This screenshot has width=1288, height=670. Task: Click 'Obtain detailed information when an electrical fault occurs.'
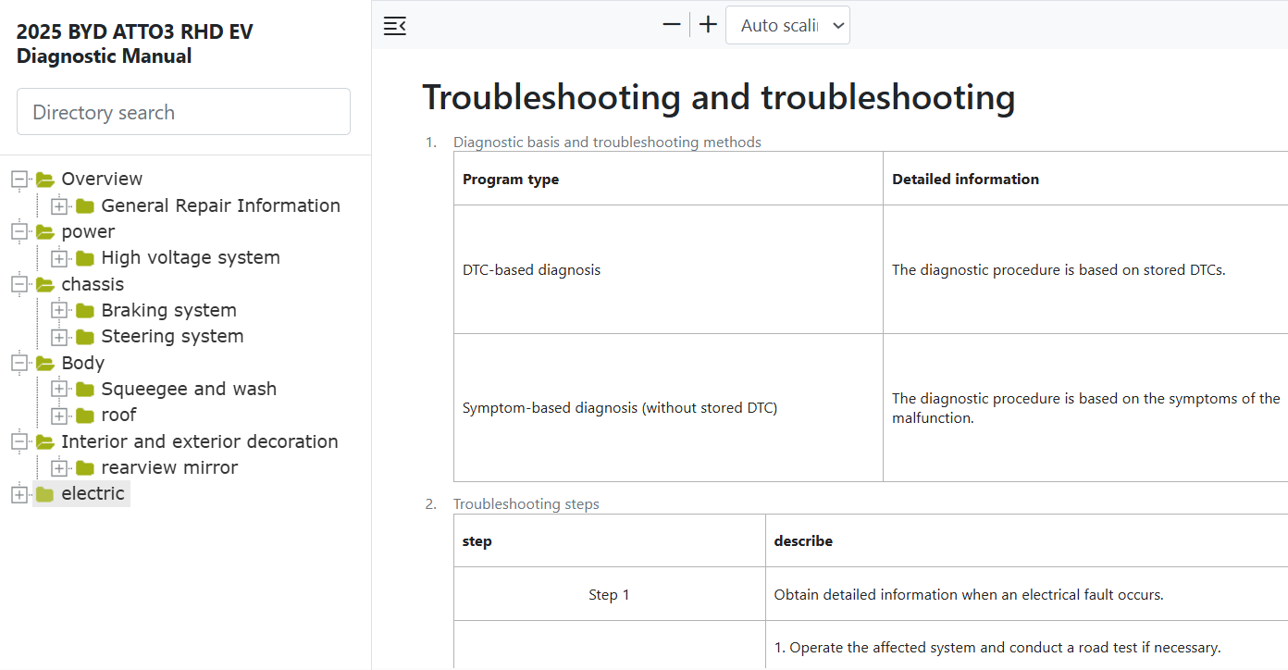point(969,595)
